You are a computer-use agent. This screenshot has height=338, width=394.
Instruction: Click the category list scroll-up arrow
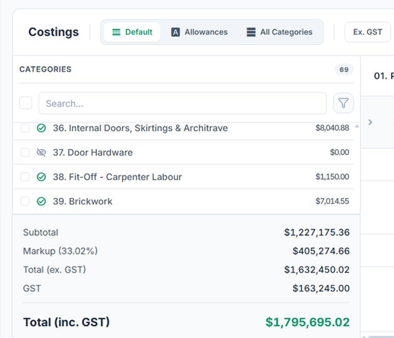pos(357,126)
